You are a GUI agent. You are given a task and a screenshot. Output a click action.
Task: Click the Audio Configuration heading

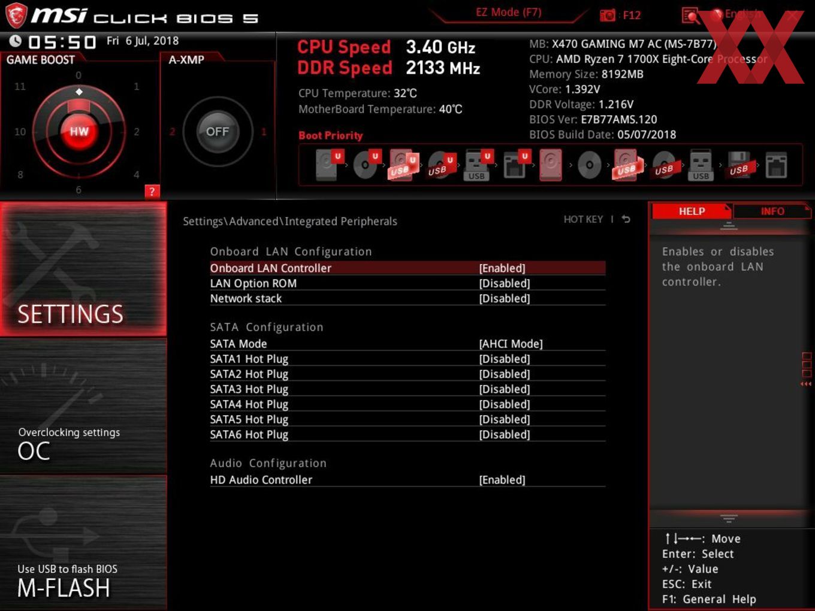coord(268,463)
